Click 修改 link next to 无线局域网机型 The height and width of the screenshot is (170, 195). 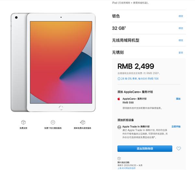[x=181, y=40]
